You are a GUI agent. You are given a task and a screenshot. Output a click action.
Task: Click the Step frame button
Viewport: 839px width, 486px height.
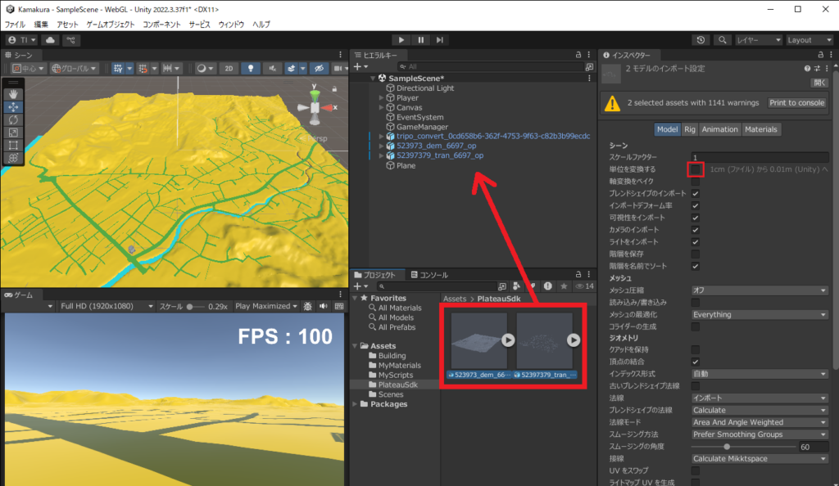coord(440,40)
